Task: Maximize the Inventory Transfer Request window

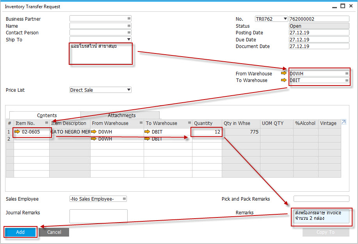Action: point(343,6)
